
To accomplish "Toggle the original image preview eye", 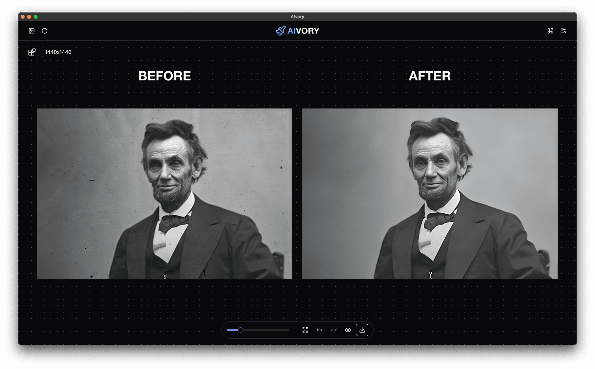I will [x=348, y=330].
